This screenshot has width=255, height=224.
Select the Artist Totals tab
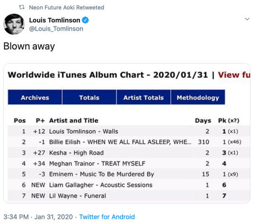(x=144, y=97)
